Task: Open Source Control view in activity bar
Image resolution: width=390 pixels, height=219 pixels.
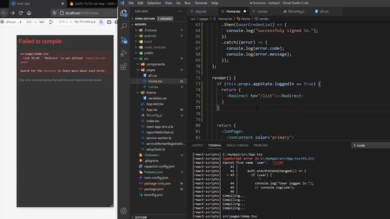Action: point(124,40)
